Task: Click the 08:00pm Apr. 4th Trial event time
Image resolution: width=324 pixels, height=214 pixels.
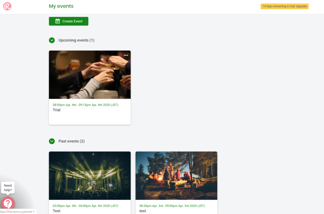Action: pyautogui.click(x=85, y=105)
